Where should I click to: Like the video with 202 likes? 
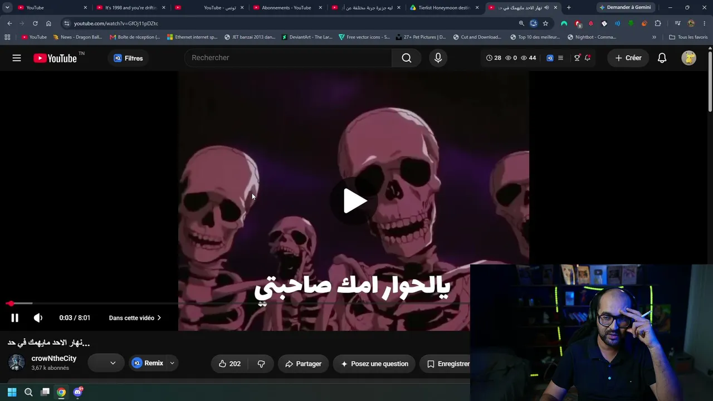229,364
